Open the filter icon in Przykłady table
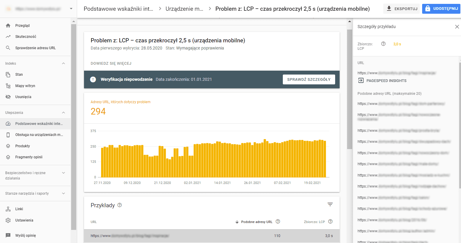The width and height of the screenshot is (461, 243). point(330,205)
